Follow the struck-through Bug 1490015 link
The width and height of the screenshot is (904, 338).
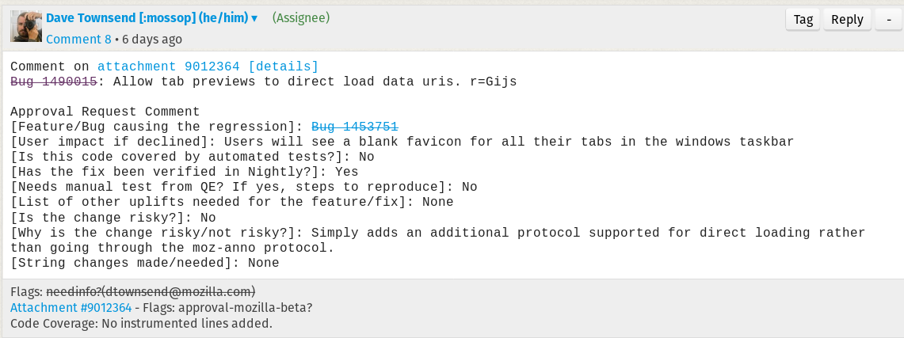point(53,82)
